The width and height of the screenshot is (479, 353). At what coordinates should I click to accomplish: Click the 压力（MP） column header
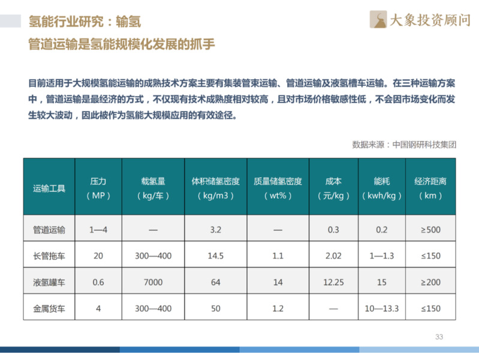point(98,188)
